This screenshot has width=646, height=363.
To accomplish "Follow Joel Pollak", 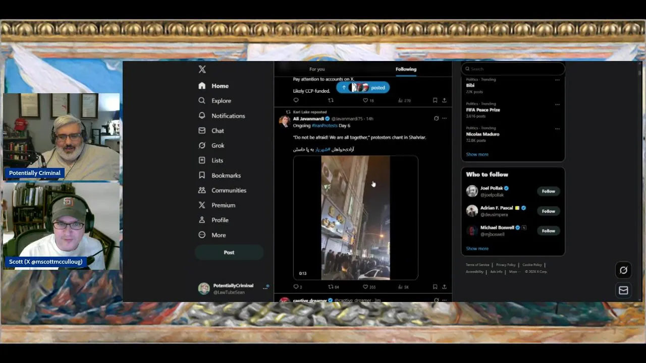I will pos(548,191).
